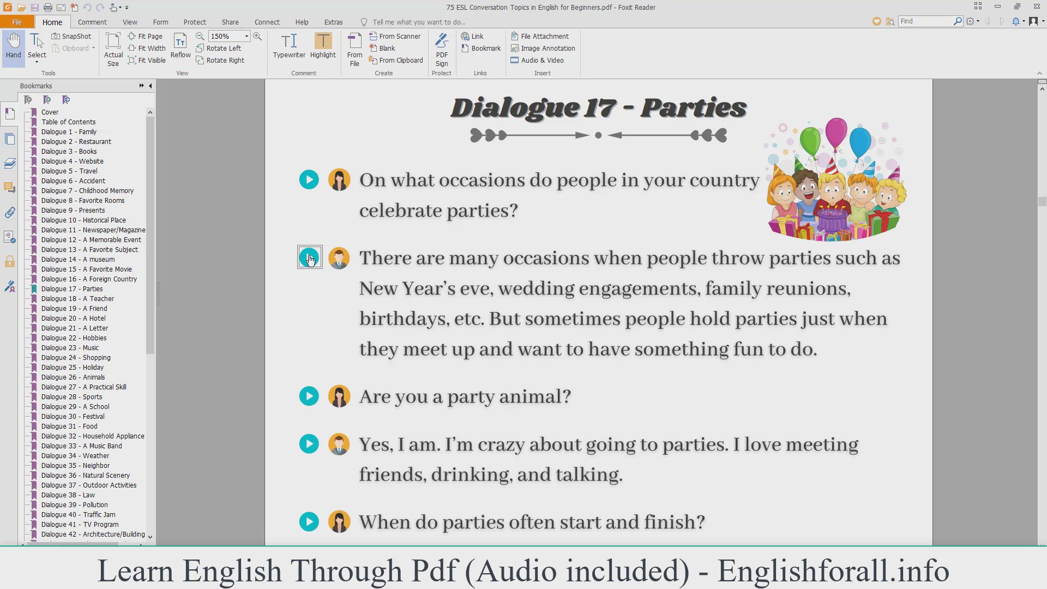Switch to the Protect tab
The width and height of the screenshot is (1047, 589).
195,22
